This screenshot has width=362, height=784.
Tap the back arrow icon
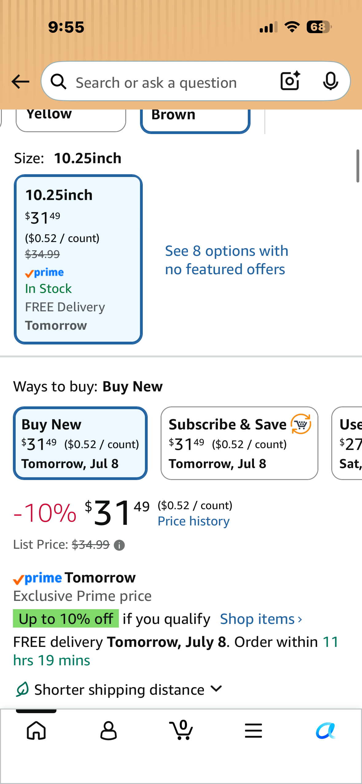click(20, 82)
